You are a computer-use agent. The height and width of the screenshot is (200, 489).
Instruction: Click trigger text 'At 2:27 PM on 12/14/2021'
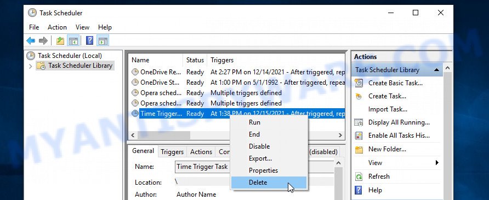[247, 72]
